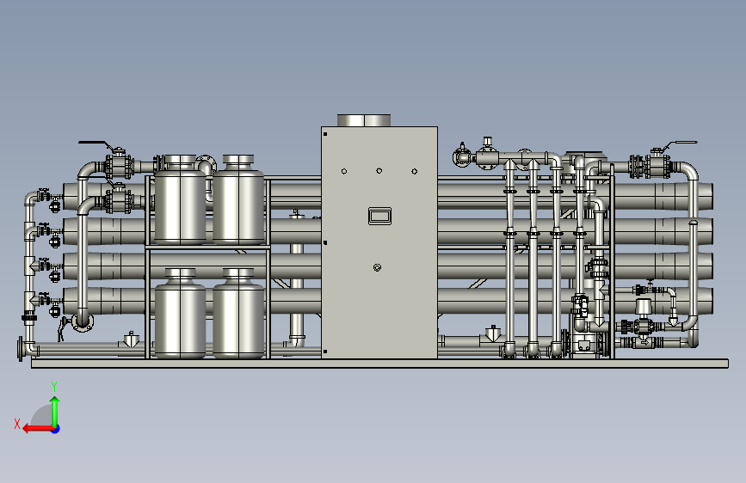Image resolution: width=746 pixels, height=483 pixels.
Task: Click the red X axis arrow of the triad
Action: click(x=38, y=429)
